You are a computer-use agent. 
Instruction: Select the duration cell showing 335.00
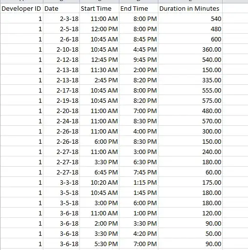click(x=190, y=80)
